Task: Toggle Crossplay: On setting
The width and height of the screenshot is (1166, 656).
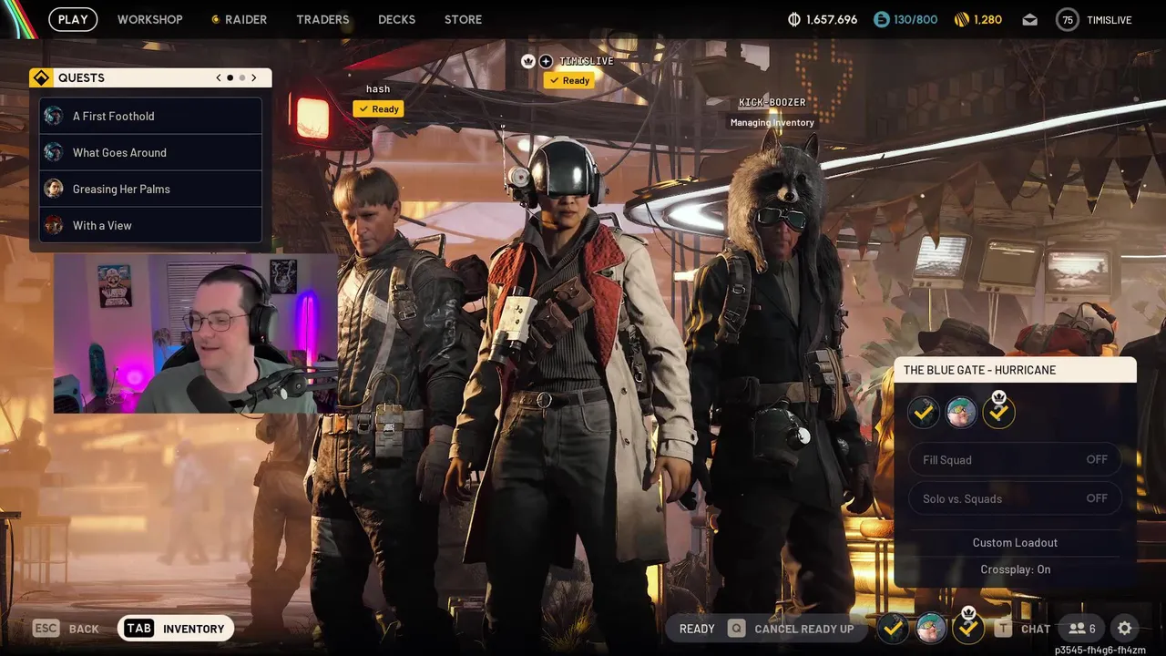Action: (1015, 569)
